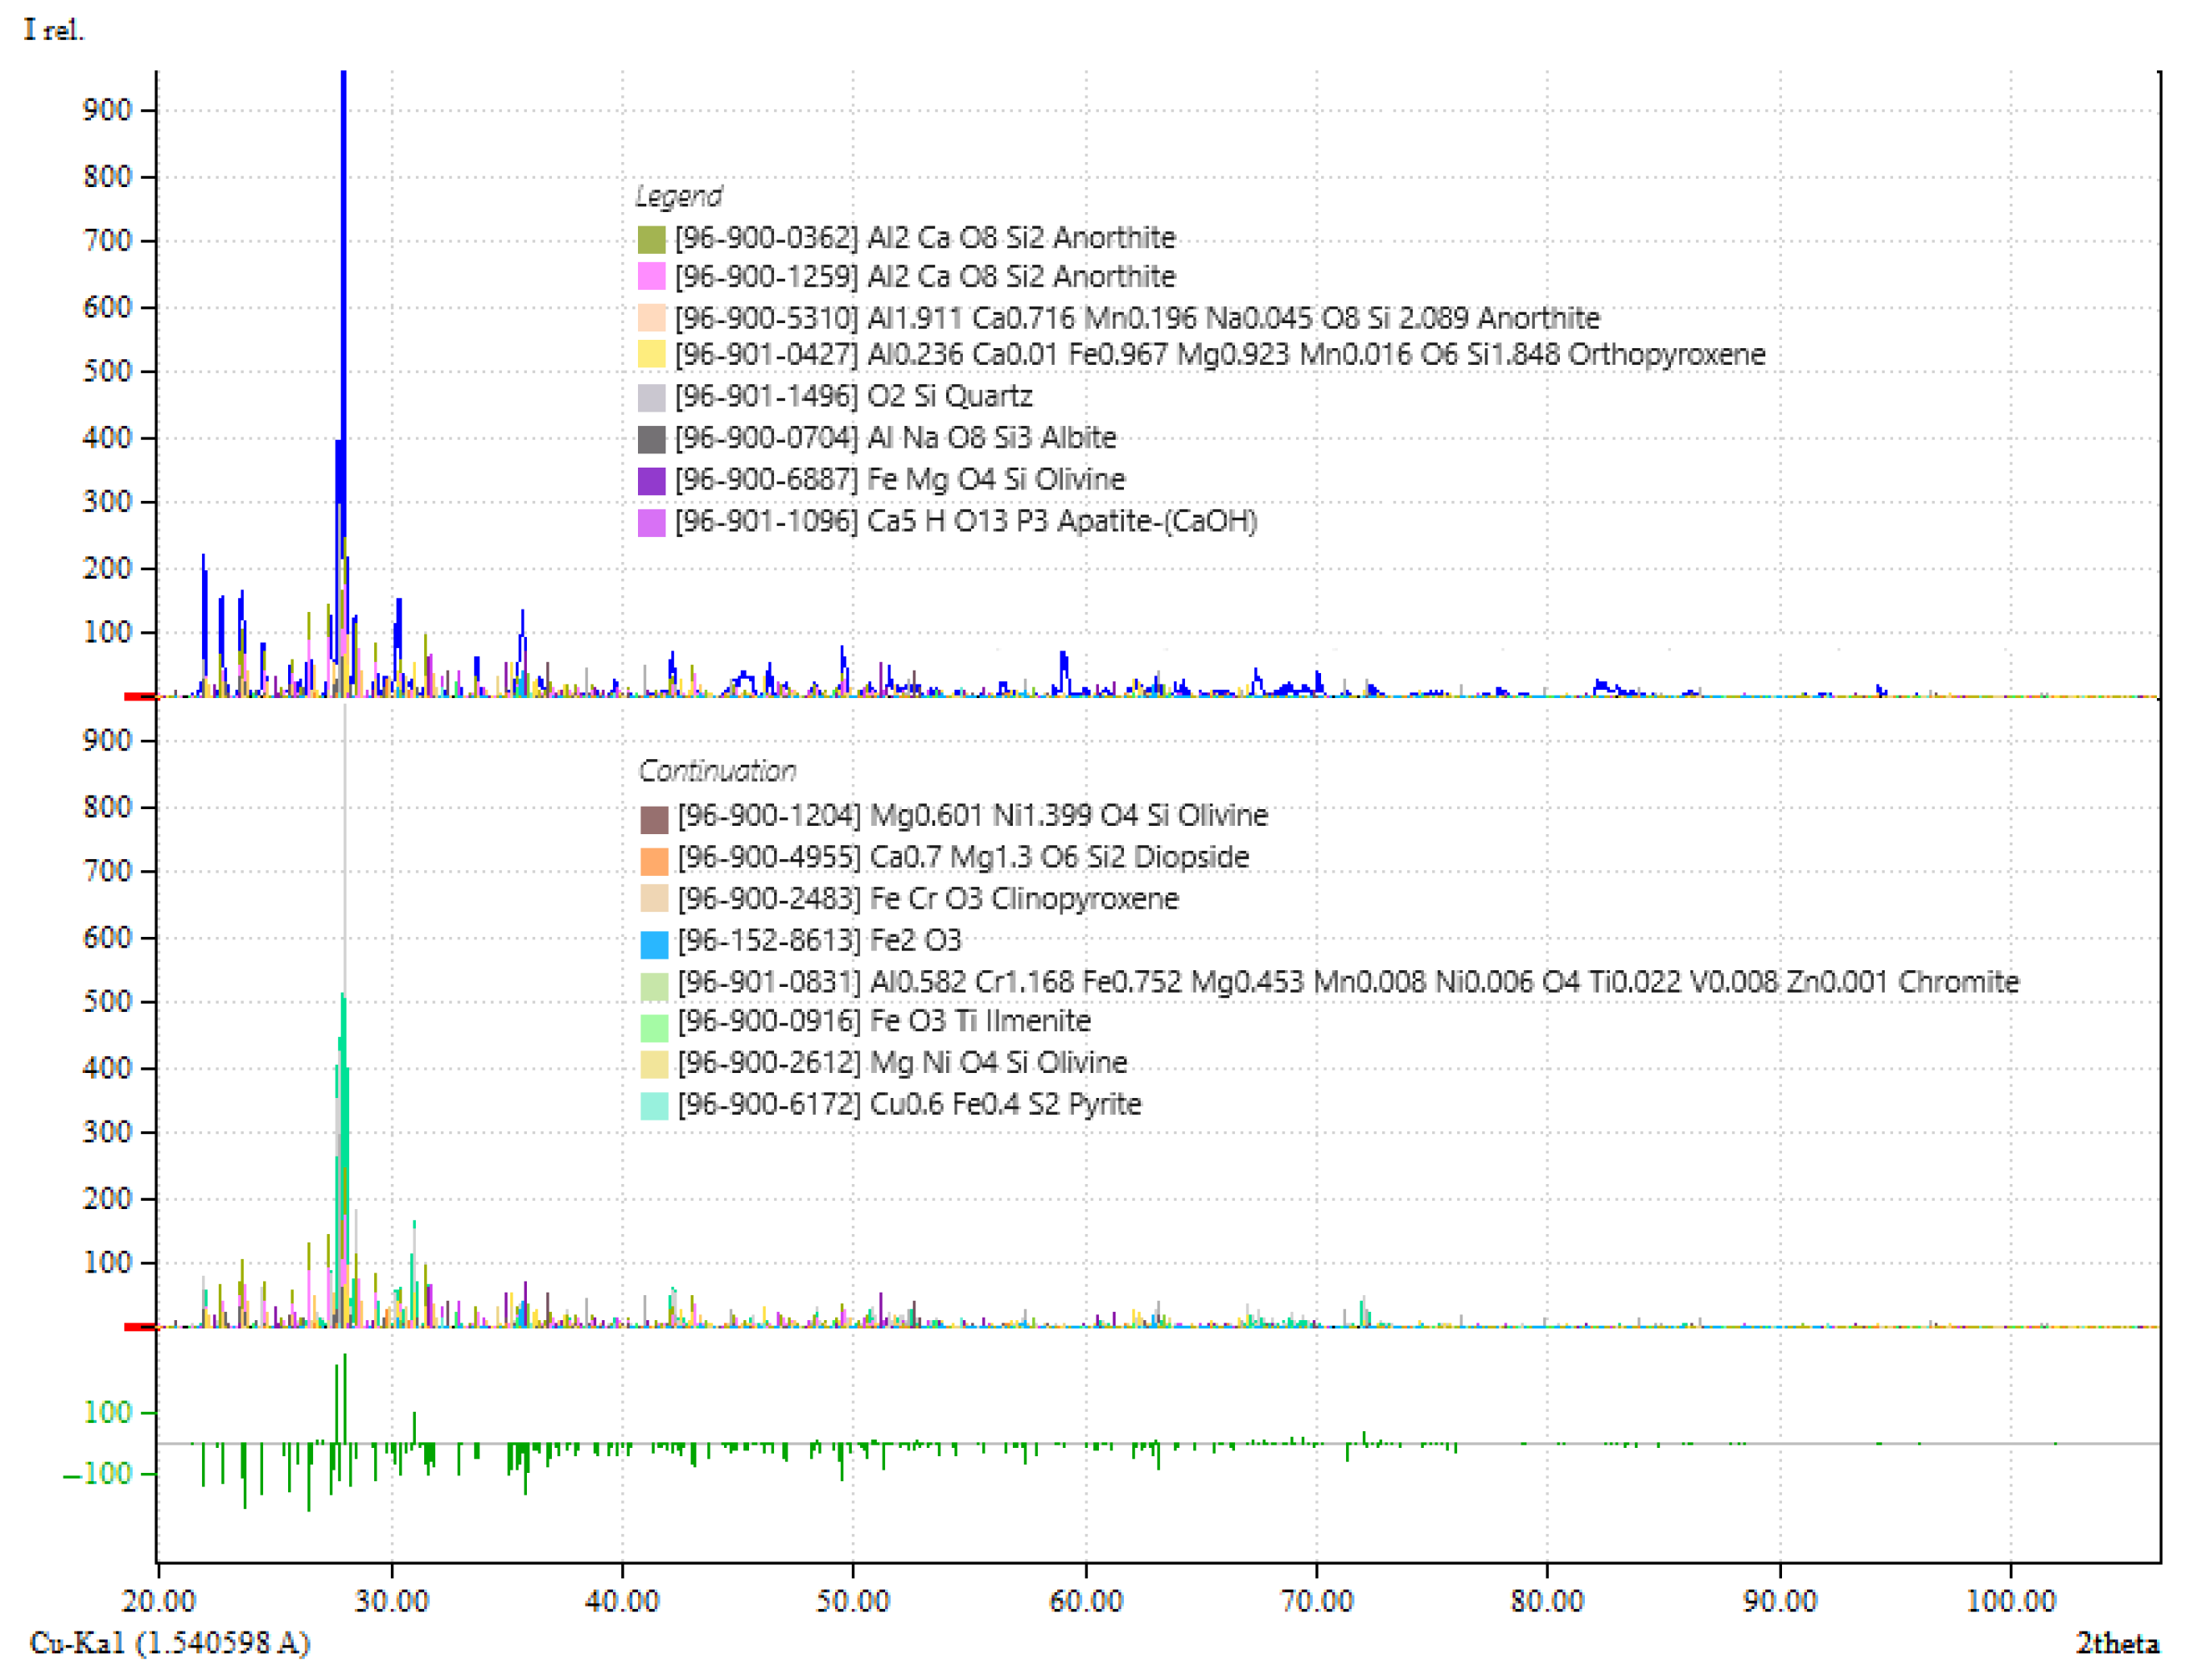Click the dark gray Albite legend swatch

click(651, 439)
